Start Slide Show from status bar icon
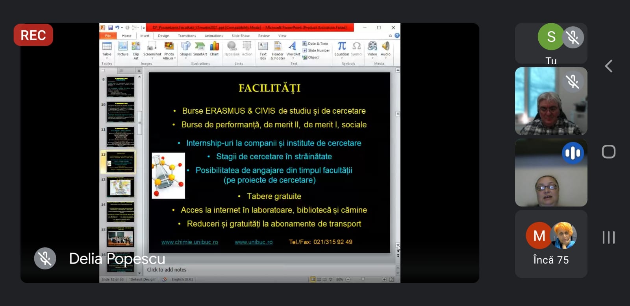This screenshot has width=630, height=306. (331, 279)
